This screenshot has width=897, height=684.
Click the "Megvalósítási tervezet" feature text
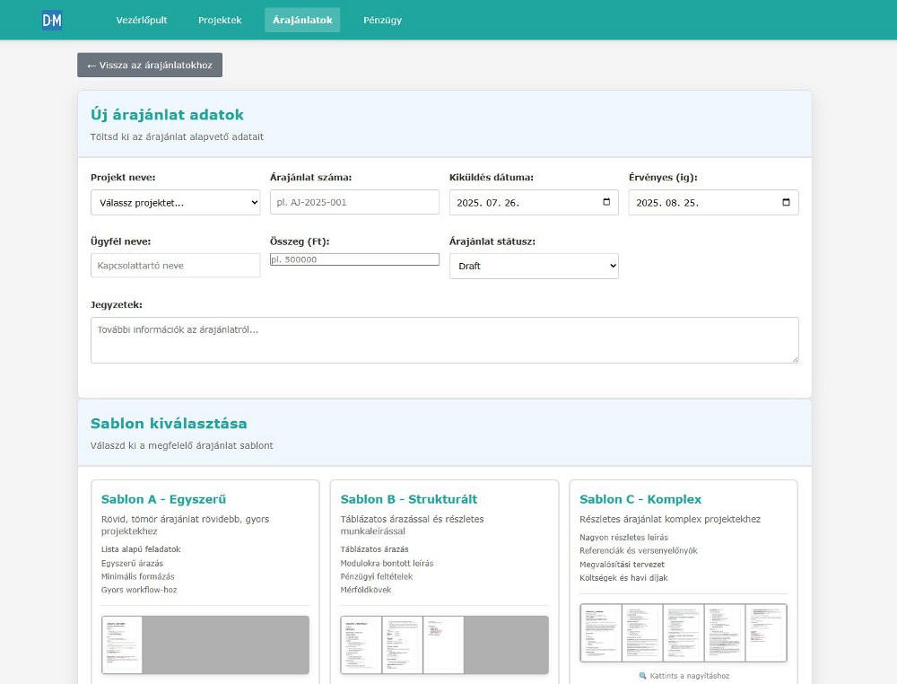[622, 565]
